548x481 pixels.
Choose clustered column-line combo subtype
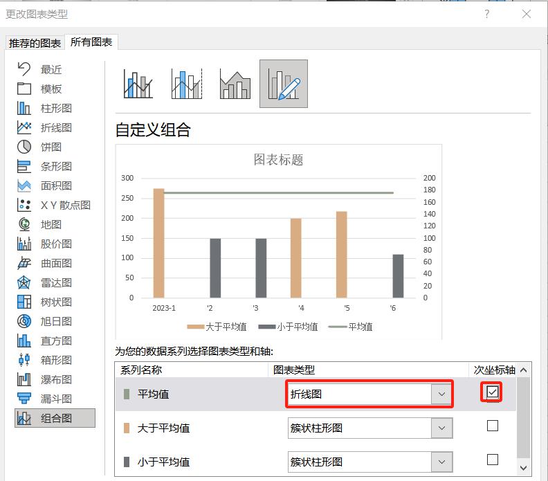tap(138, 84)
